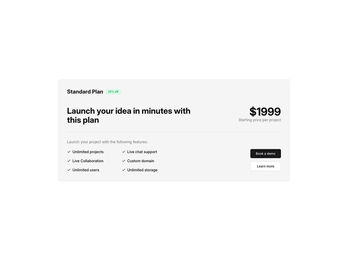
Task: Click the checkmark beside Unlimited users
Action: [69, 170]
